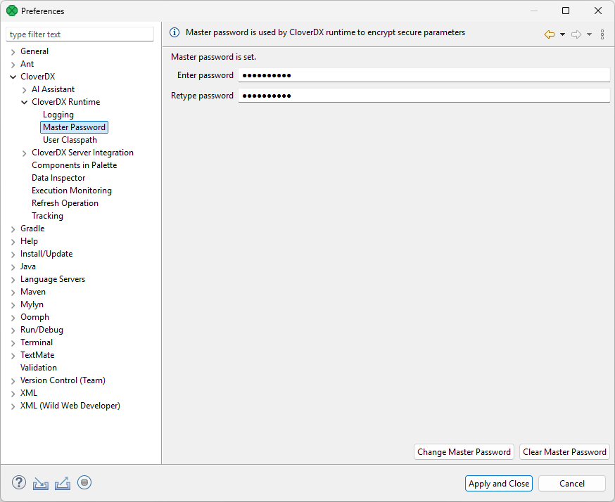
Task: Collapse the CloverDX tree node
Action: point(13,77)
